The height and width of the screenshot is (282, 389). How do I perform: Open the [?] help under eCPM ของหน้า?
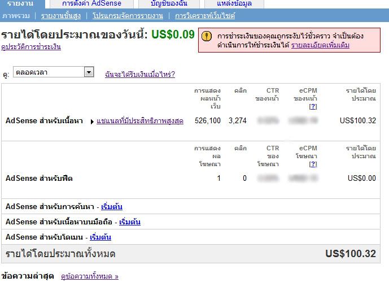pyautogui.click(x=313, y=106)
